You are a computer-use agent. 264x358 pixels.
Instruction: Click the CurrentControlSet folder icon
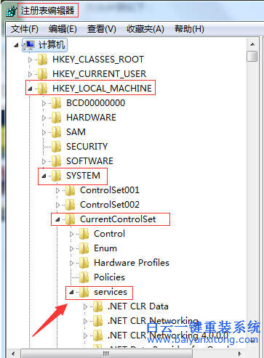[x=71, y=219]
